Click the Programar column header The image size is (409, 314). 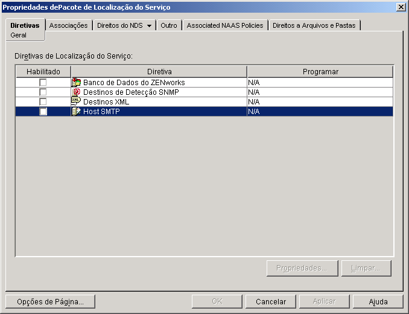pyautogui.click(x=320, y=71)
